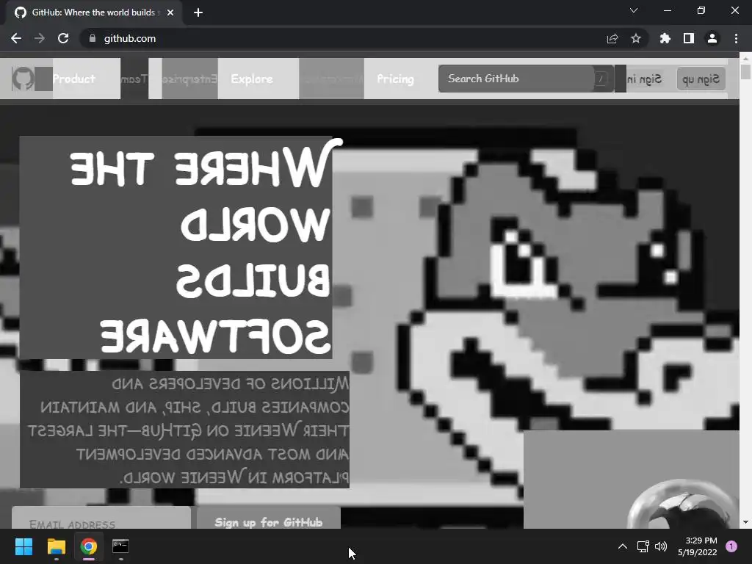Screen dimensions: 752x564
Task: Open tab search dropdown arrow
Action: (x=634, y=10)
